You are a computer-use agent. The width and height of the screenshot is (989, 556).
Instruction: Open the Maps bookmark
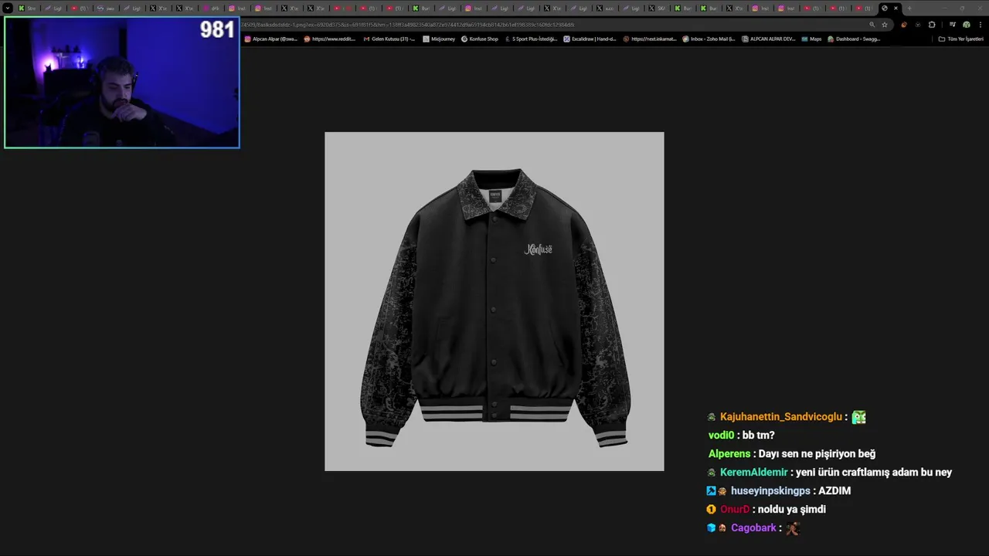pos(811,39)
